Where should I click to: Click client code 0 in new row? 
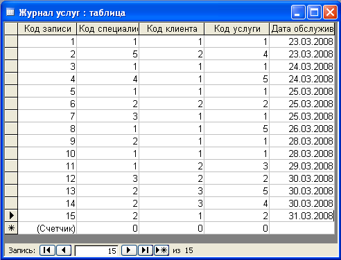172,228
